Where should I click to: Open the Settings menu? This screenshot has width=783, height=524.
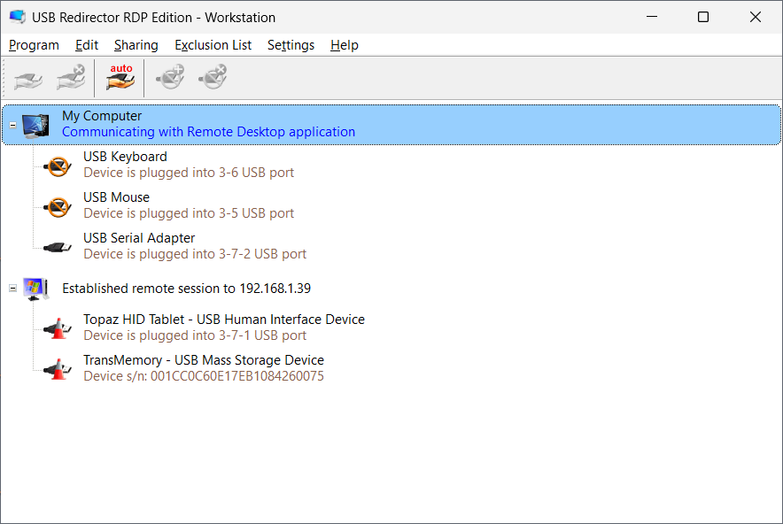[x=291, y=45]
